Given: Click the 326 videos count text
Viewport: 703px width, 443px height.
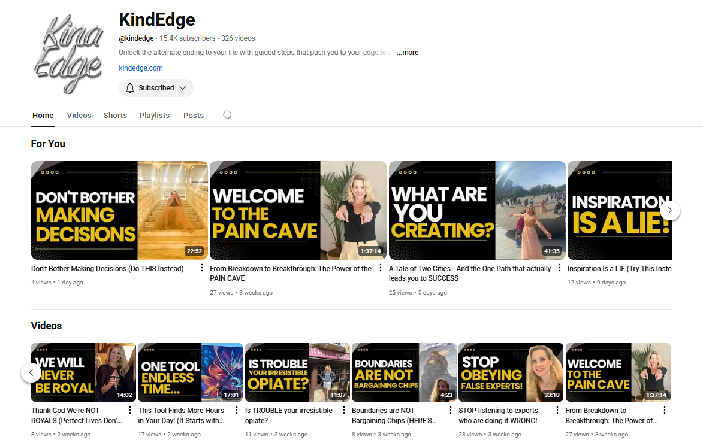Looking at the screenshot, I should [x=238, y=38].
